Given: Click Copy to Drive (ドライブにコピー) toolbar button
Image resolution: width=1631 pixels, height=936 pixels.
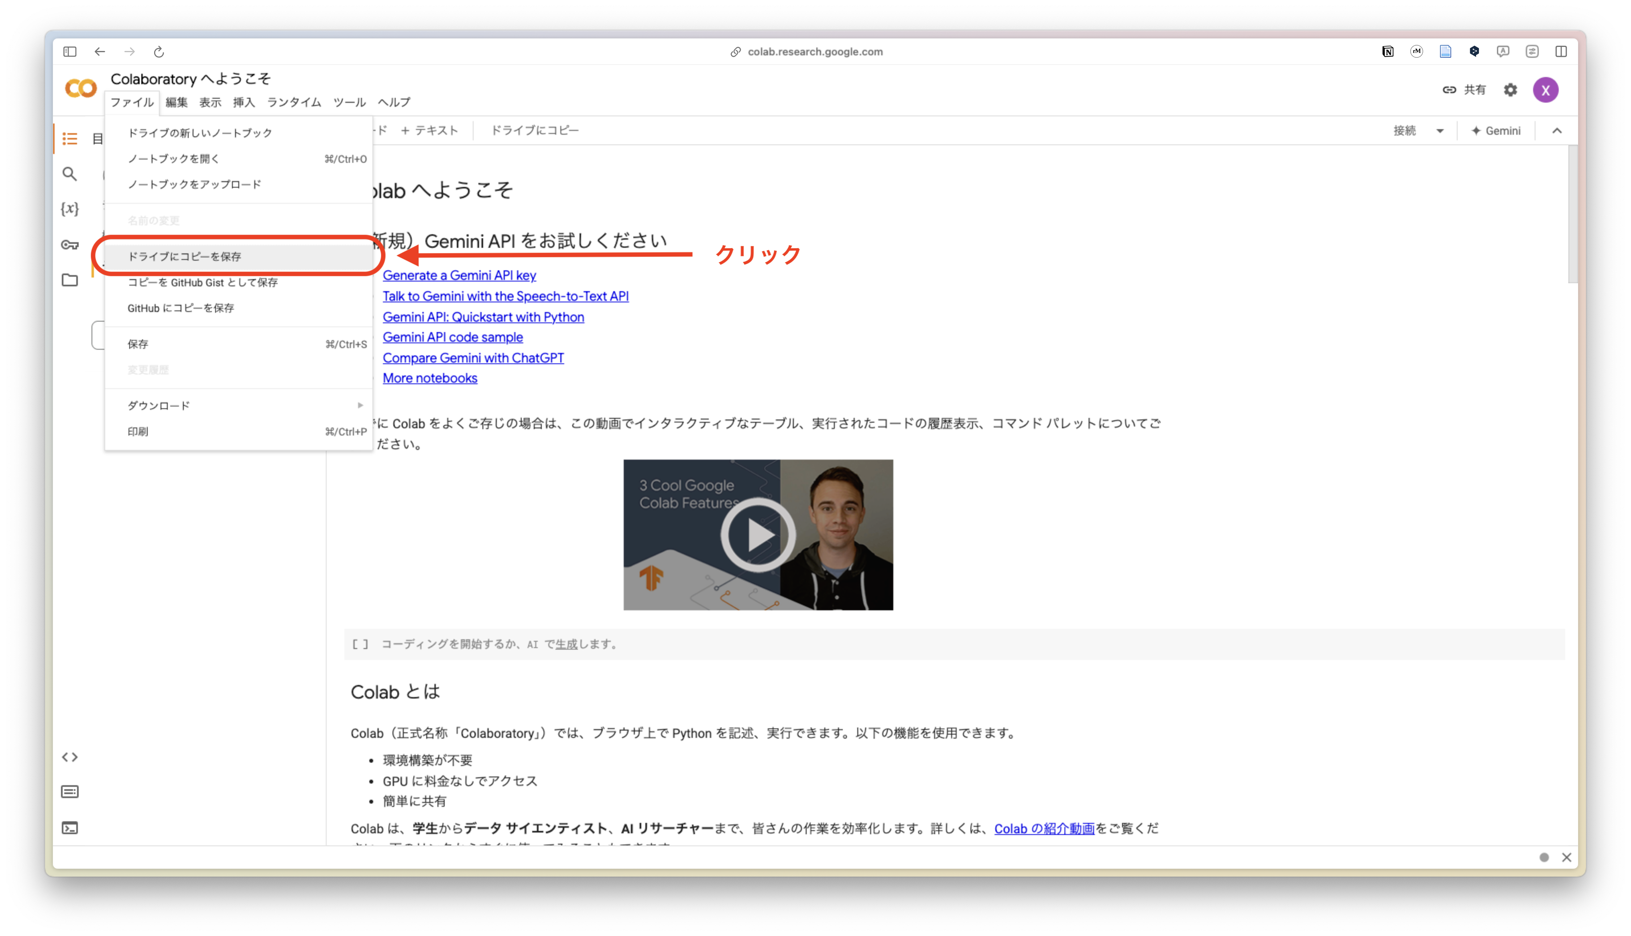Looking at the screenshot, I should pyautogui.click(x=535, y=130).
